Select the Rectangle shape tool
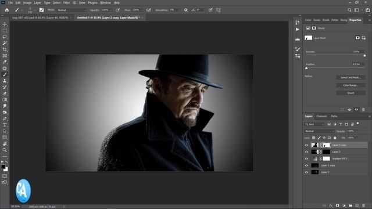 pos(5,137)
